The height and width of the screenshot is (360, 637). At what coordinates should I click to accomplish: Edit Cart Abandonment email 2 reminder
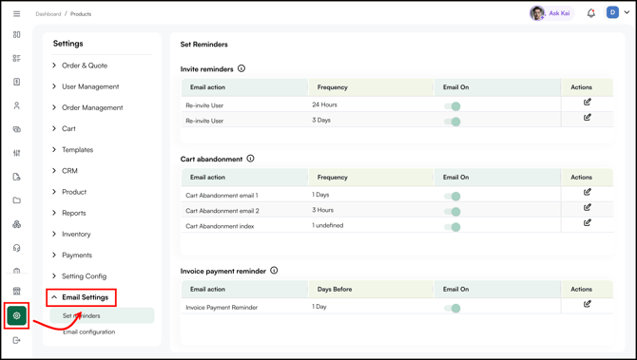pyautogui.click(x=587, y=207)
